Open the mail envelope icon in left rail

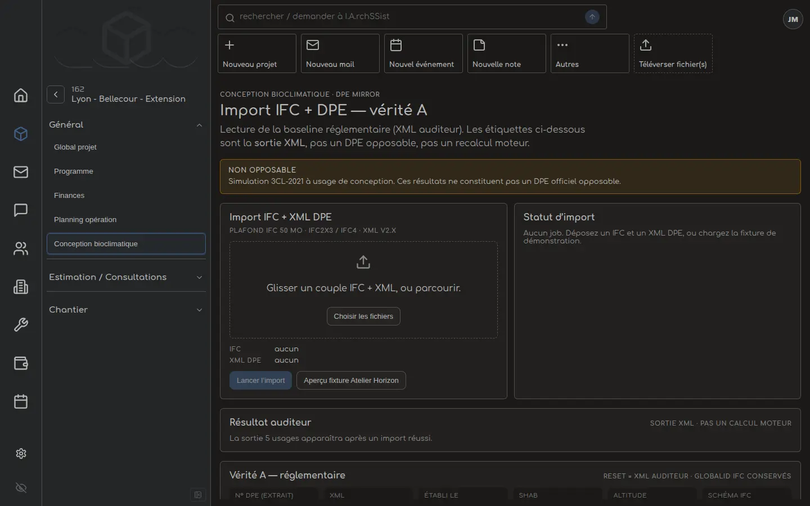21,172
